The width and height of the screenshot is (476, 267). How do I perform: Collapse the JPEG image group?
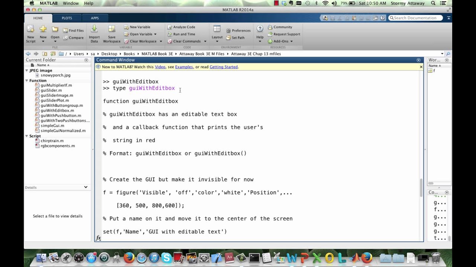point(27,70)
